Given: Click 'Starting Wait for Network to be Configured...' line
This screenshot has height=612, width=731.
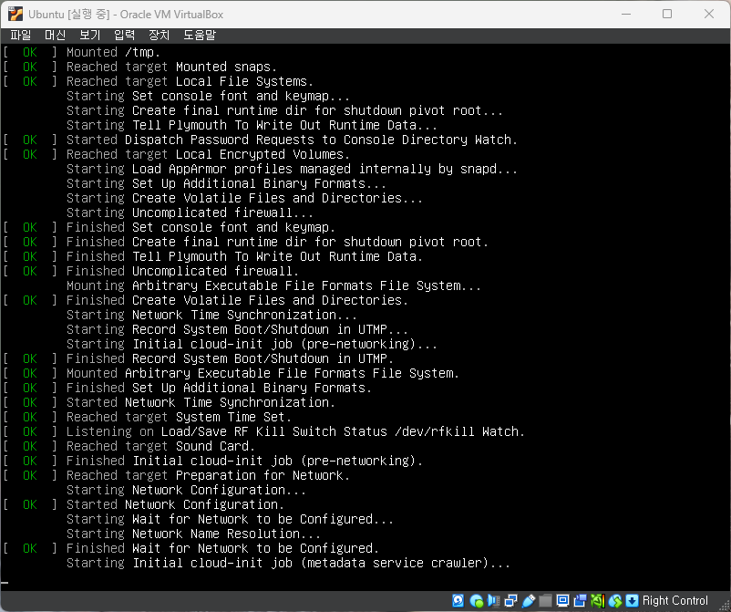Looking at the screenshot, I should pos(230,519).
